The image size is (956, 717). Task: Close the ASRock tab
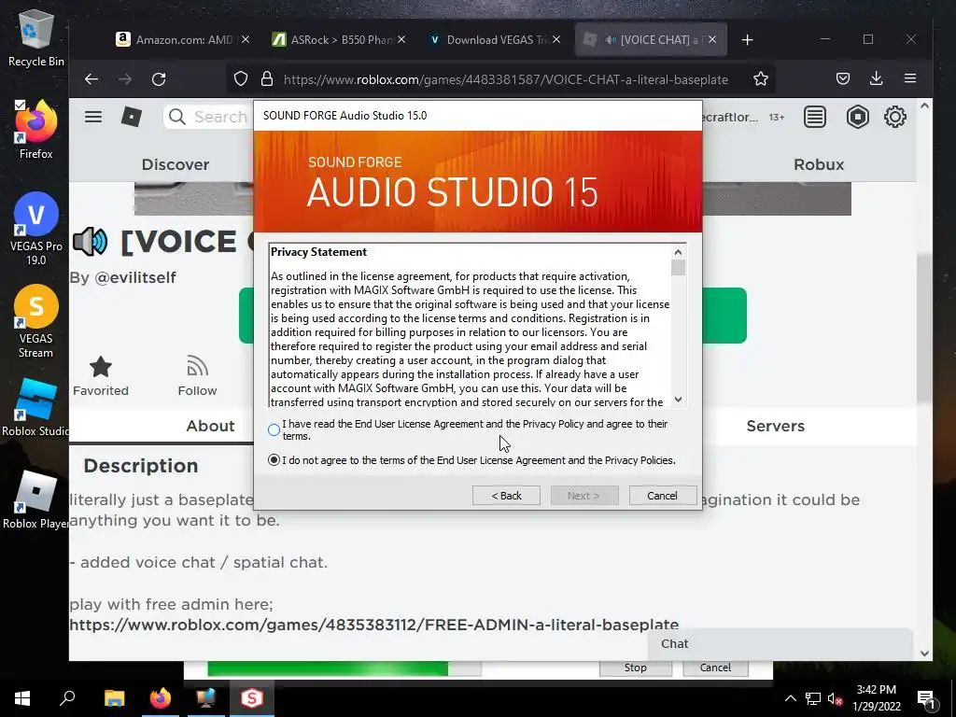coord(401,39)
